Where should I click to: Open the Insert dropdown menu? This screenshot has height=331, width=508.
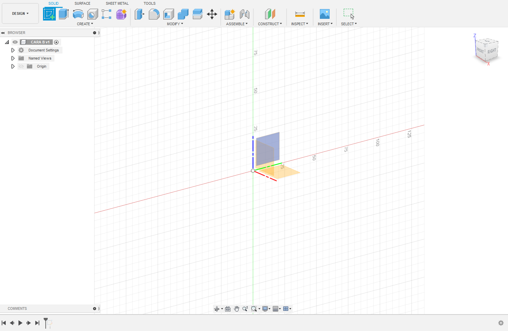point(325,24)
